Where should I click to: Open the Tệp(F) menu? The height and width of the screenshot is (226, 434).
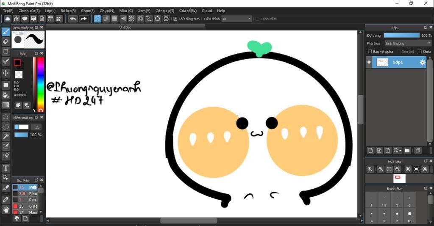tap(8, 11)
